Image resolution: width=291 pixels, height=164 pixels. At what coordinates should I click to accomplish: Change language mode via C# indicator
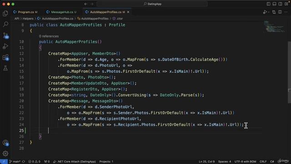(x=272, y=162)
